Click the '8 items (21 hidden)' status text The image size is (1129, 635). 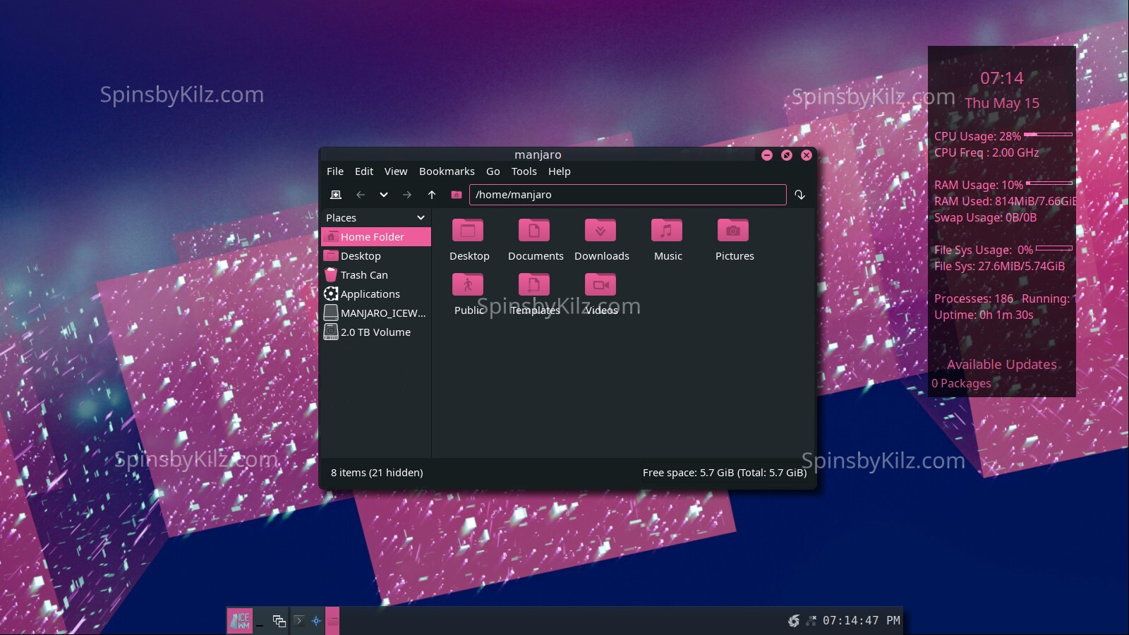[x=377, y=473]
